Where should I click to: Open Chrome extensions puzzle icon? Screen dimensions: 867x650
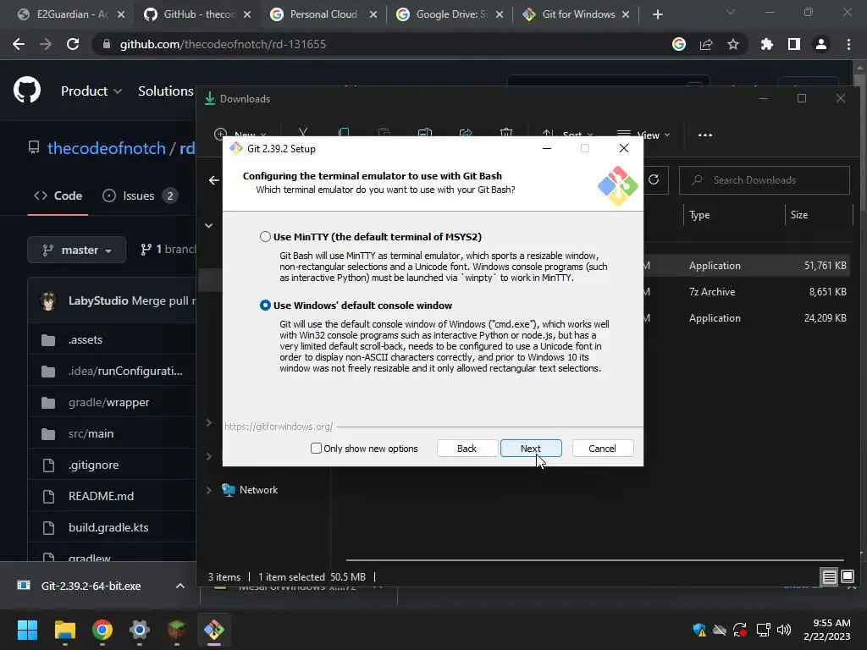(767, 44)
